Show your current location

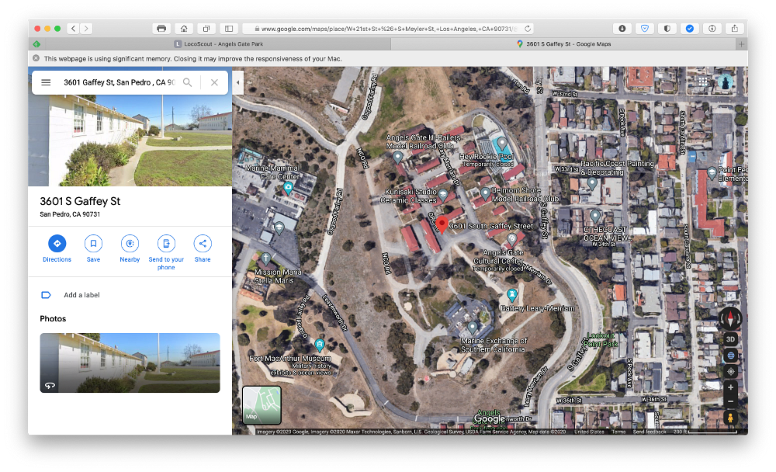[x=730, y=371]
